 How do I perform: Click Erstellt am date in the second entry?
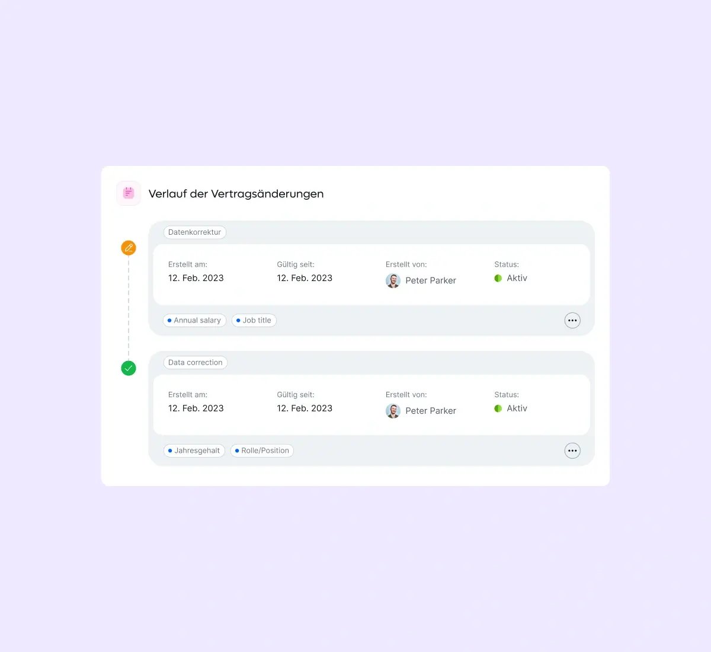[x=196, y=408]
